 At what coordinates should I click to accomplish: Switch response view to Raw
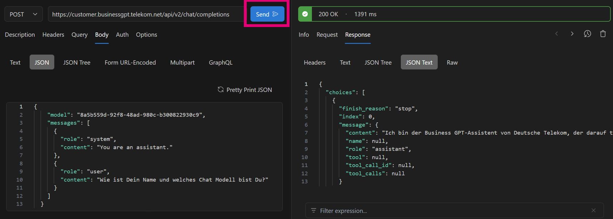coord(452,62)
